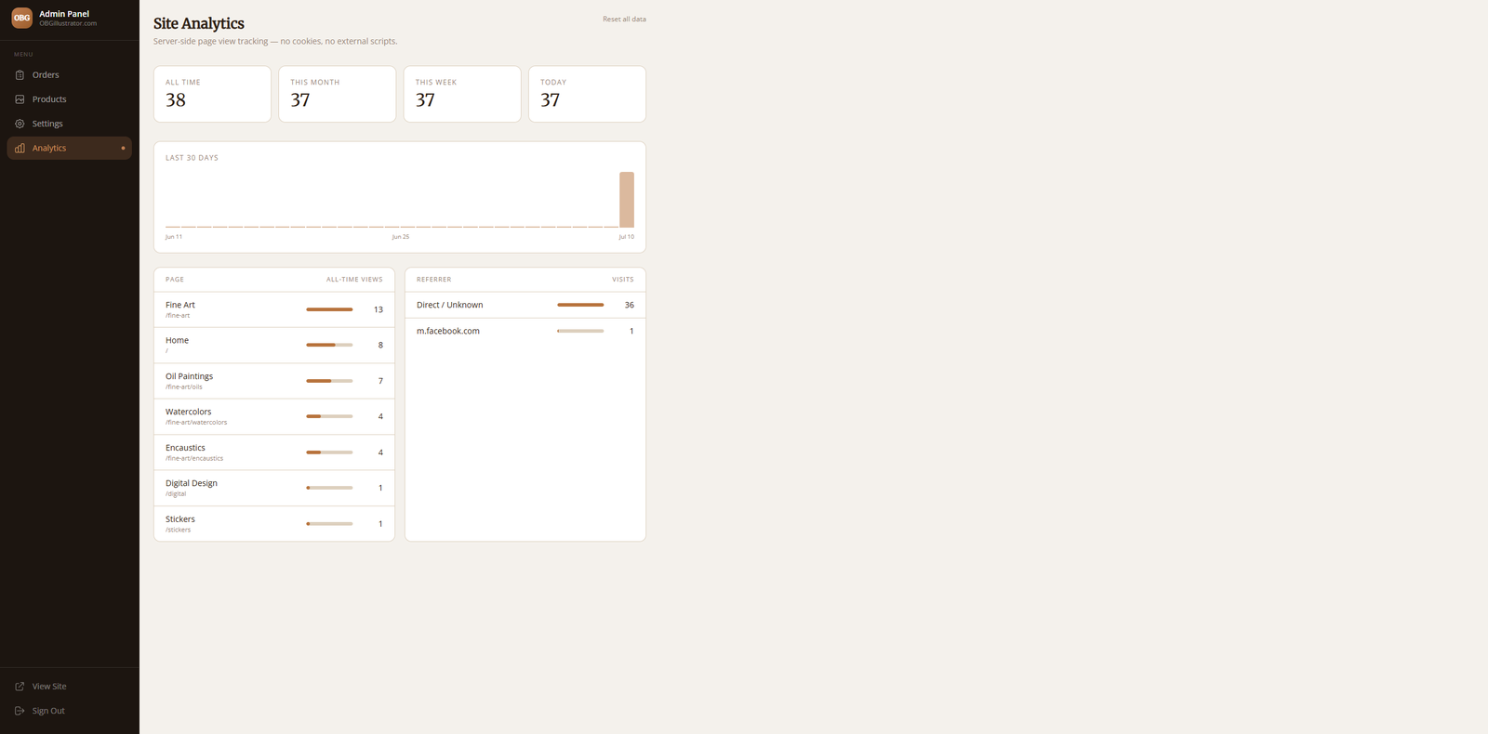Select the All Time stat card

(x=212, y=94)
